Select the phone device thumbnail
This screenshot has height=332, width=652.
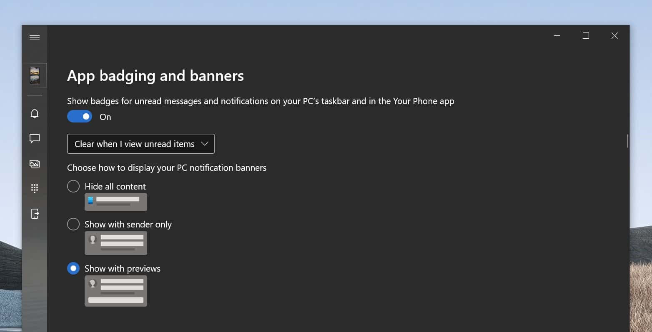[35, 75]
